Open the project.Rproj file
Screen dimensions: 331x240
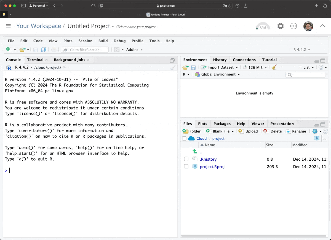click(212, 167)
